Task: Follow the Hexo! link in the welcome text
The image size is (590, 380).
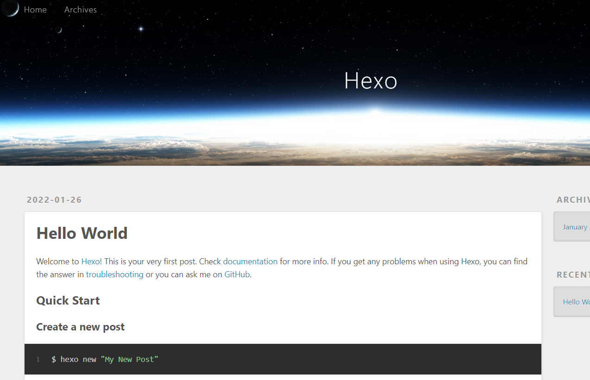Action: point(92,262)
